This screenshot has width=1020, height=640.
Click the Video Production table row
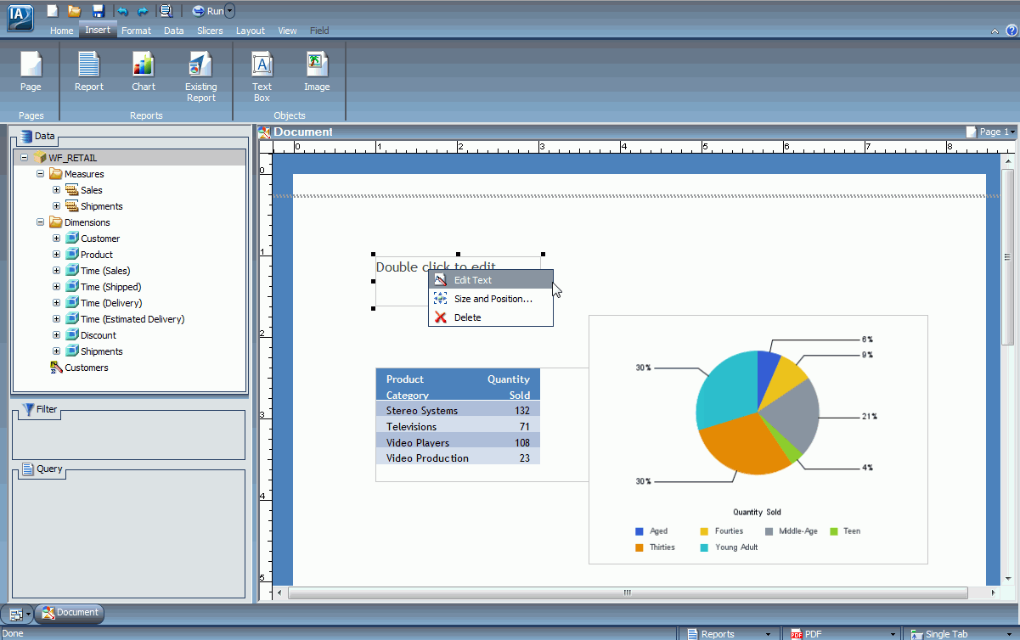click(458, 458)
